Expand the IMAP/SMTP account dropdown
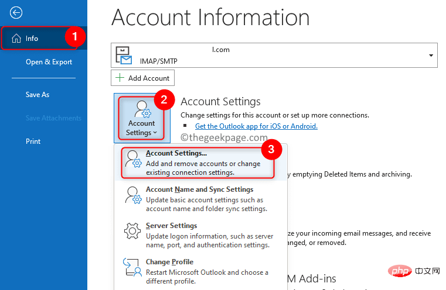 (x=431, y=56)
